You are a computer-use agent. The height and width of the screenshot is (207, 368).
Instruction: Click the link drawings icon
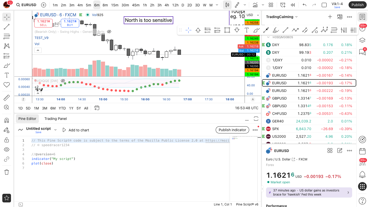[x=7, y=159]
